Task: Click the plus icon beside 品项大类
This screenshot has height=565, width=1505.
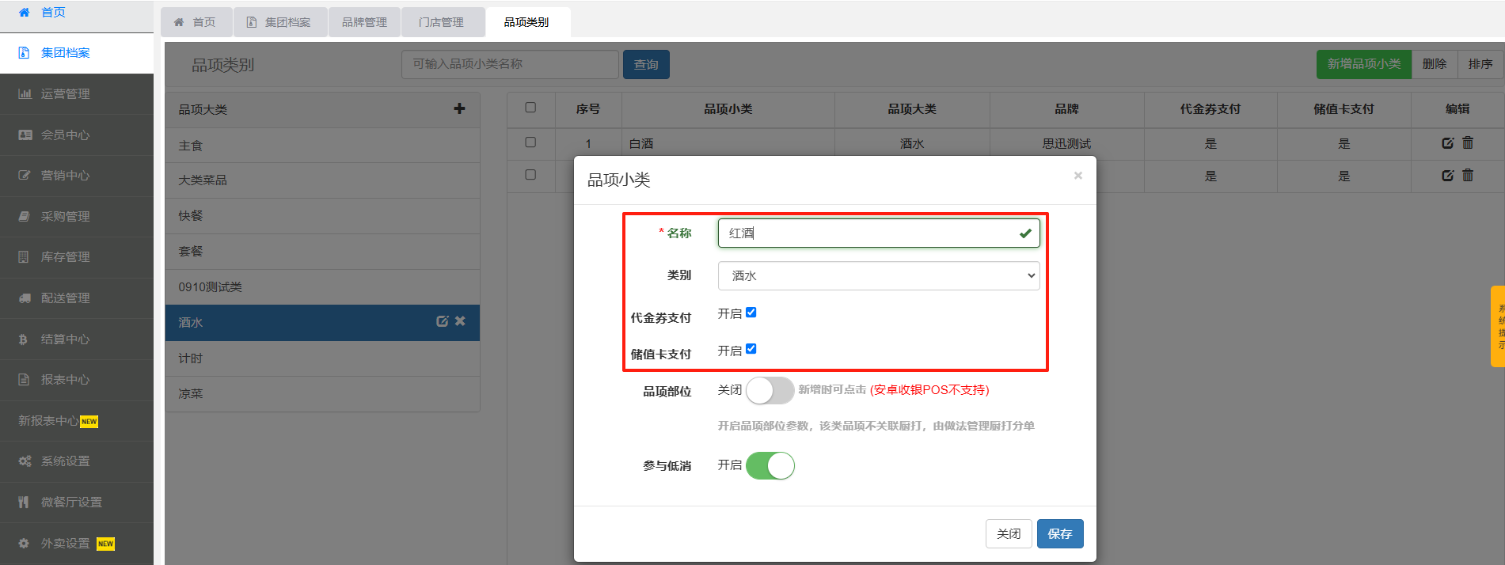Action: pyautogui.click(x=459, y=108)
